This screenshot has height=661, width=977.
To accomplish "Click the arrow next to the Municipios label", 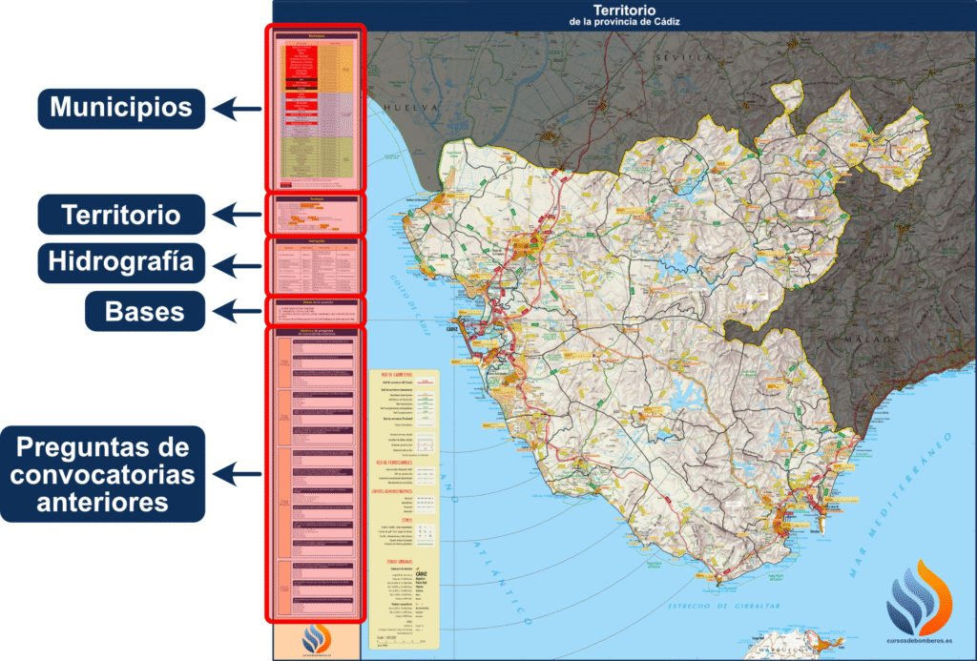I will (237, 110).
